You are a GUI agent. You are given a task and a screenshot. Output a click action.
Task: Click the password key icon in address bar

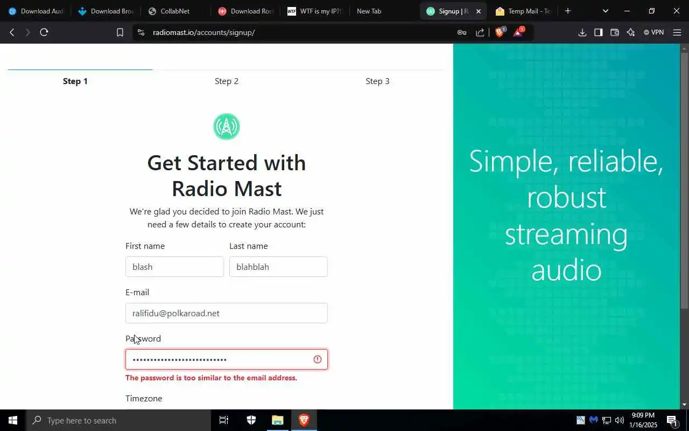coord(461,32)
